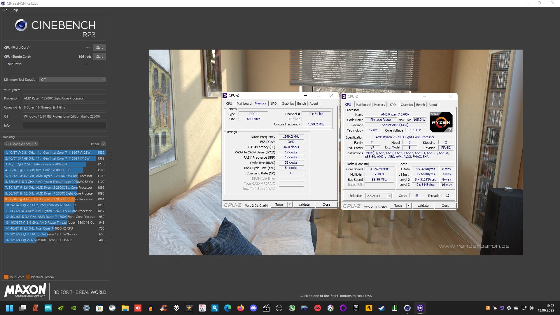
Task: Switch to the SPD tab in Memory CPU-Z
Action: click(274, 104)
